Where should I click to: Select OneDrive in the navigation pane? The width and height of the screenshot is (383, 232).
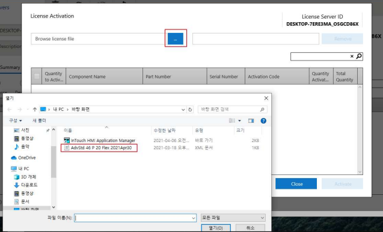[x=23, y=158]
